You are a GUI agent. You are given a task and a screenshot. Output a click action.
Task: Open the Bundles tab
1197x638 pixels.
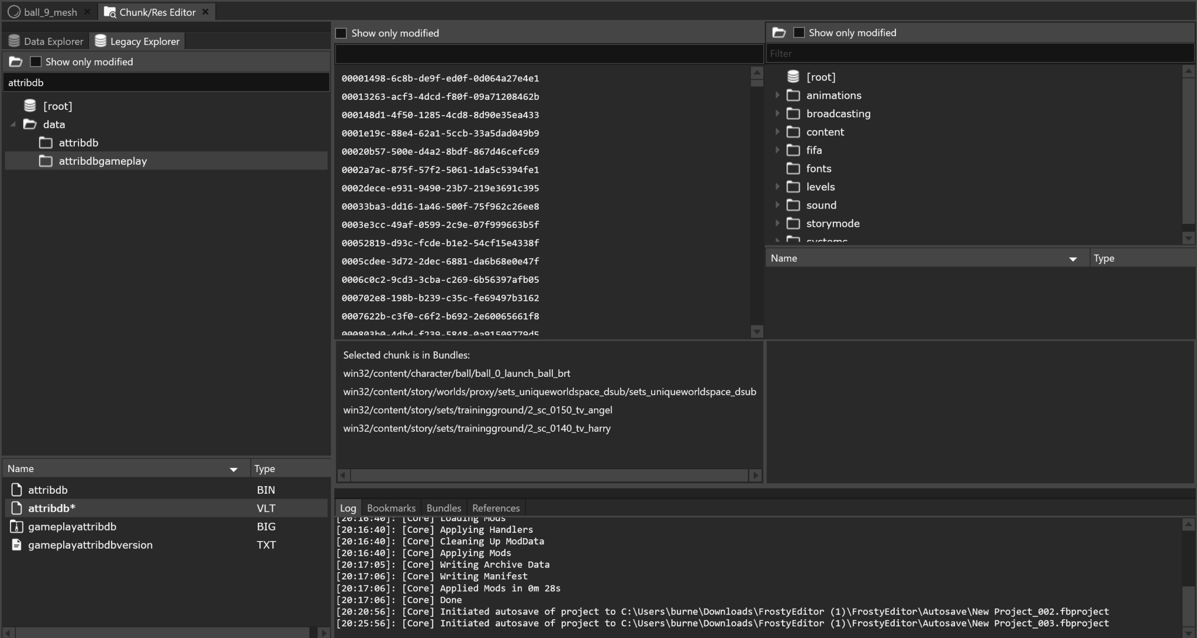tap(443, 508)
